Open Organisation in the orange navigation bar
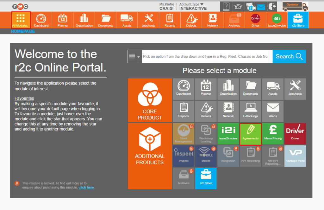Image resolution: width=324 pixels, height=210 pixels. coord(84,20)
